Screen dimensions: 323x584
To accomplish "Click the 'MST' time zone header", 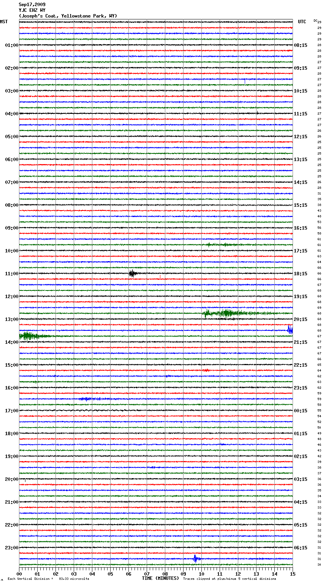I will pyautogui.click(x=4, y=22).
